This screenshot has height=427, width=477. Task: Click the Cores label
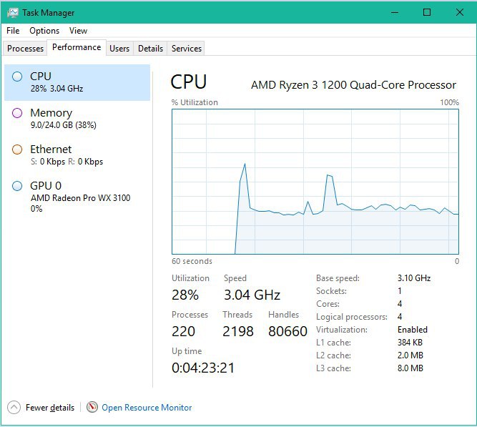328,304
